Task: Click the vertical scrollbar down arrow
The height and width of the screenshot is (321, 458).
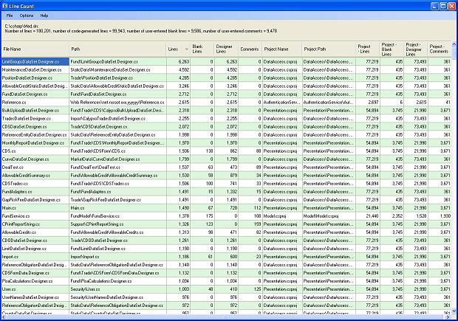Action: [x=454, y=311]
